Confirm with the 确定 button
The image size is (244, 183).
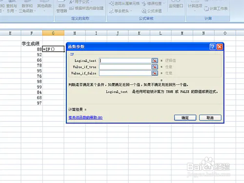185,118
